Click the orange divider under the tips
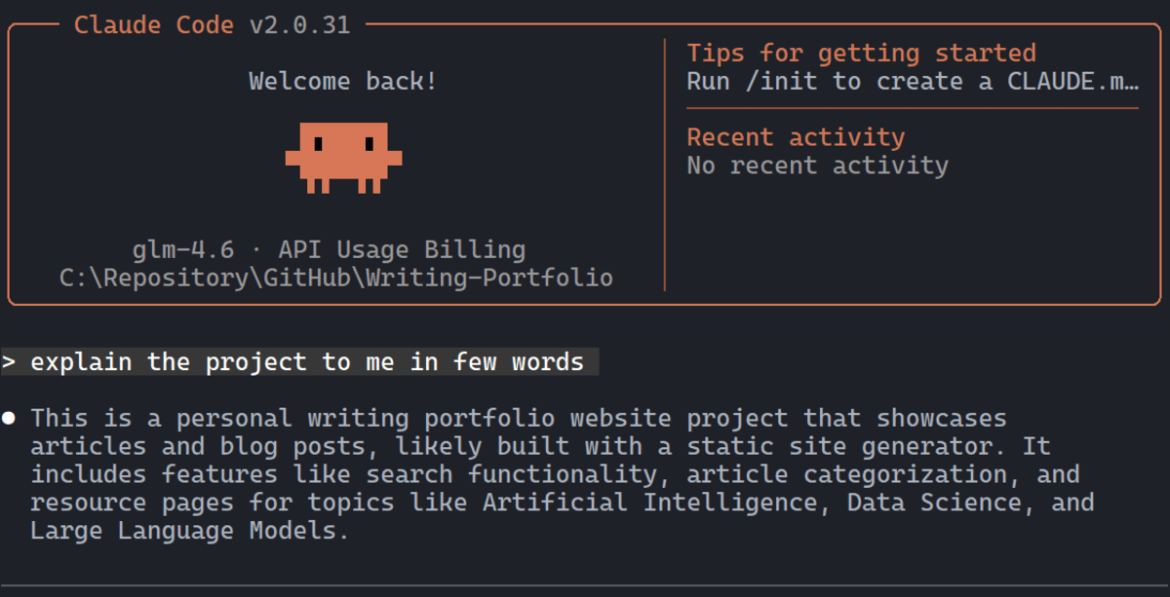 point(912,109)
